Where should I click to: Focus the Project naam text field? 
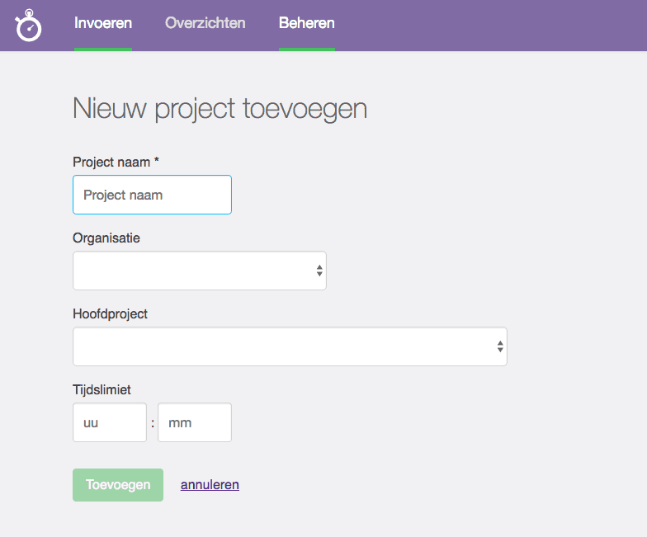pos(152,195)
